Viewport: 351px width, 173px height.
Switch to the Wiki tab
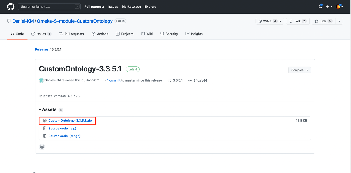tap(147, 34)
